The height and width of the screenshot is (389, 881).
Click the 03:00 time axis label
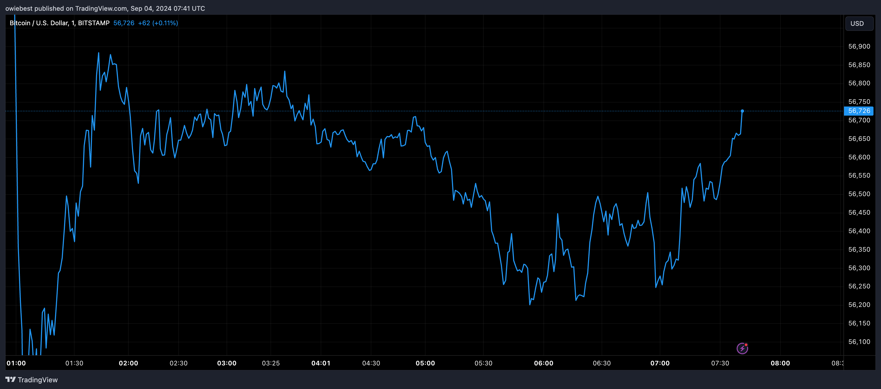tap(227, 363)
